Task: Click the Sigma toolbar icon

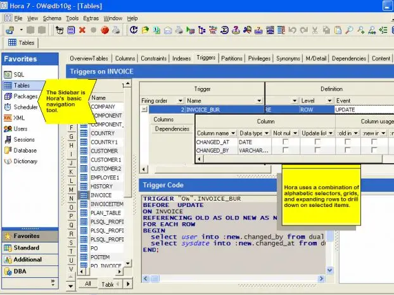Action: point(224,30)
